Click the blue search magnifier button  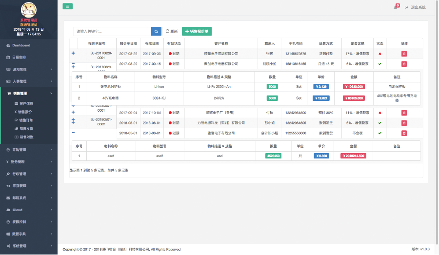click(156, 31)
